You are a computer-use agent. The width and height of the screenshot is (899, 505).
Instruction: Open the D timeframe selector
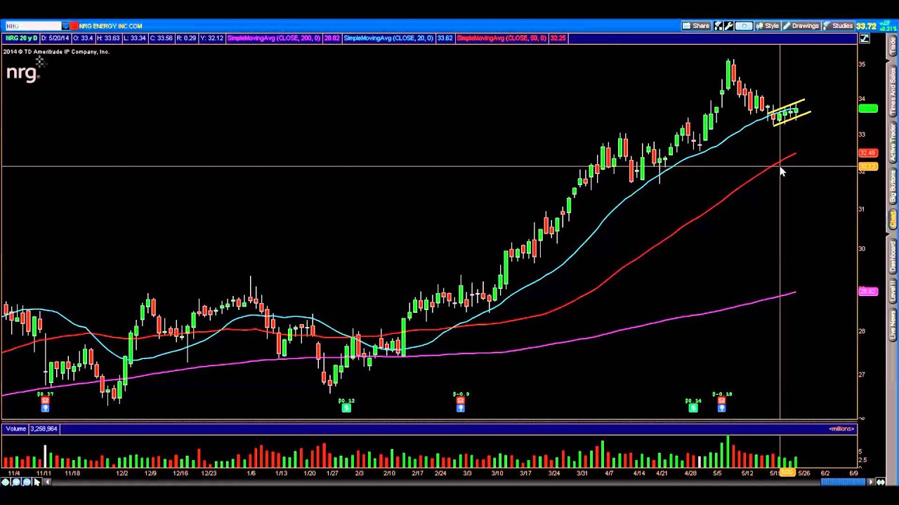tap(744, 26)
